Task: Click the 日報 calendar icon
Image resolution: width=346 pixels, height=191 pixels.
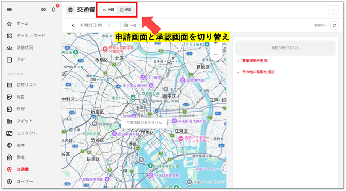Action: [9, 109]
